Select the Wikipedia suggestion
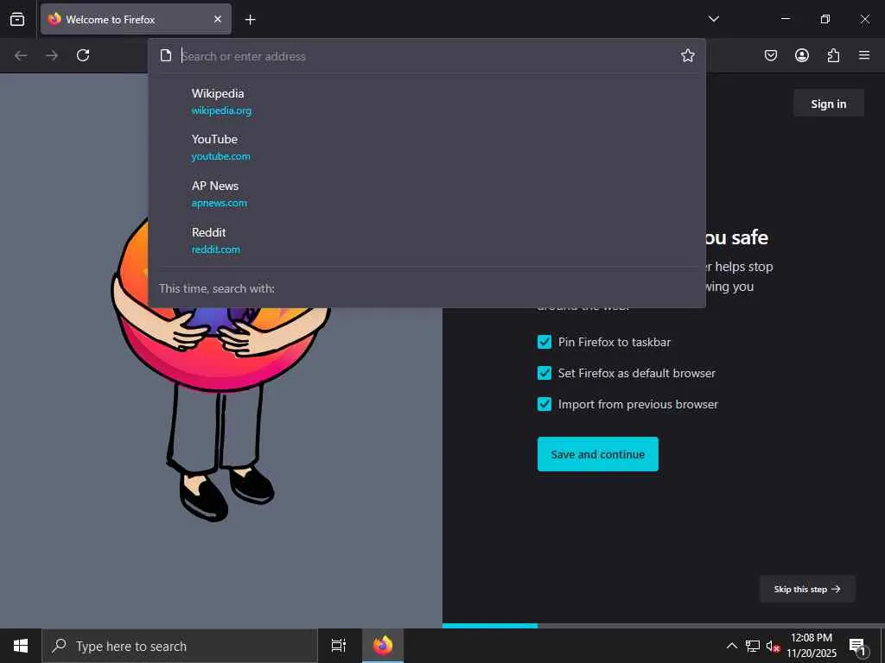The width and height of the screenshot is (885, 663). click(x=427, y=102)
